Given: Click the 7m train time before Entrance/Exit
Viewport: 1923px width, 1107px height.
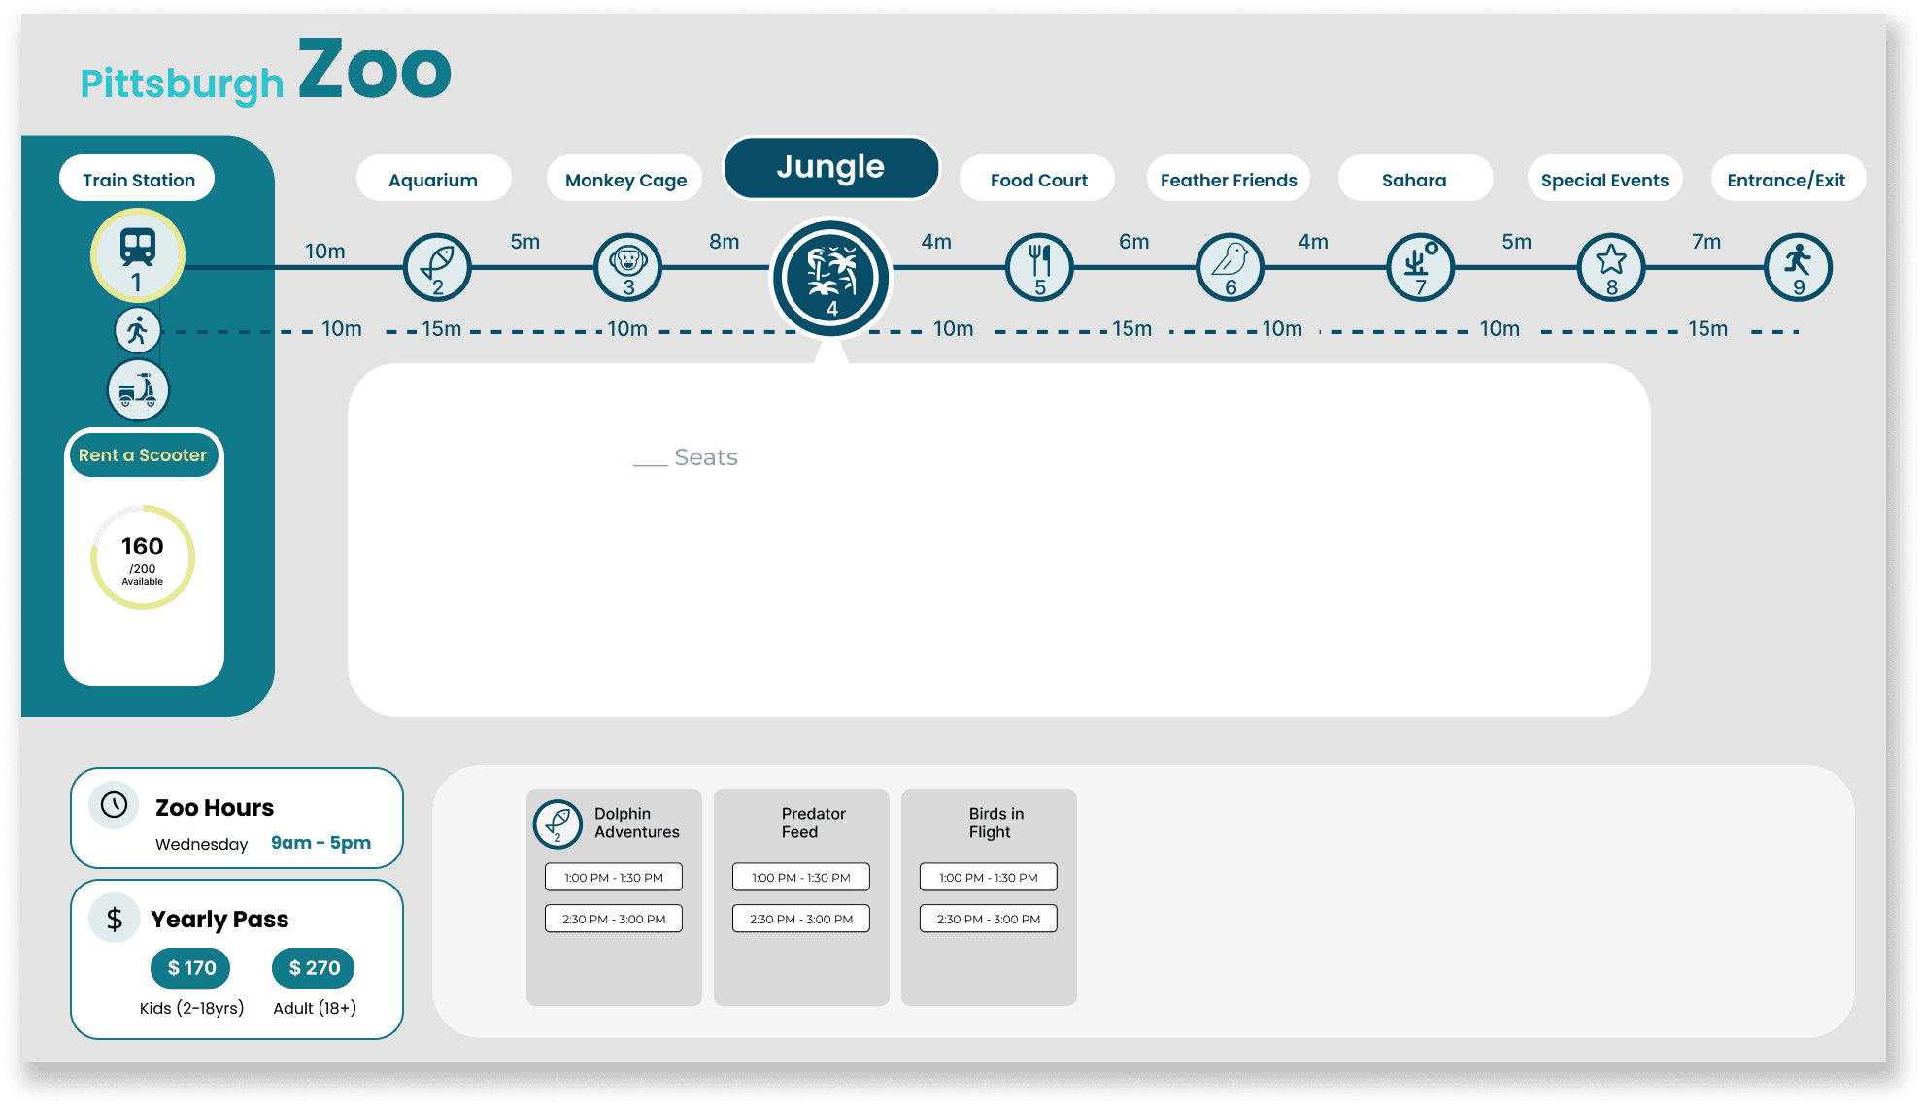Looking at the screenshot, I should point(1706,242).
